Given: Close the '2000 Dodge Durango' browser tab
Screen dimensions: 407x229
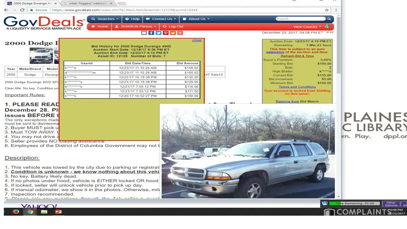Looking at the screenshot, I should 55,3.
